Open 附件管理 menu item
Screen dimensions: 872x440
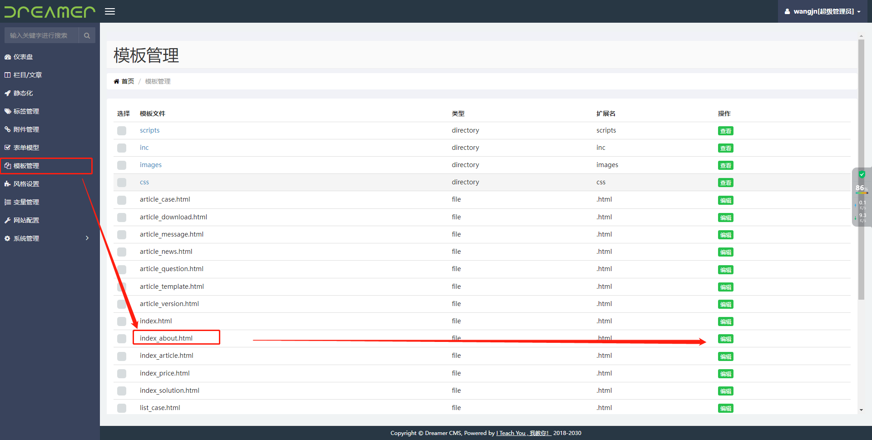point(50,129)
